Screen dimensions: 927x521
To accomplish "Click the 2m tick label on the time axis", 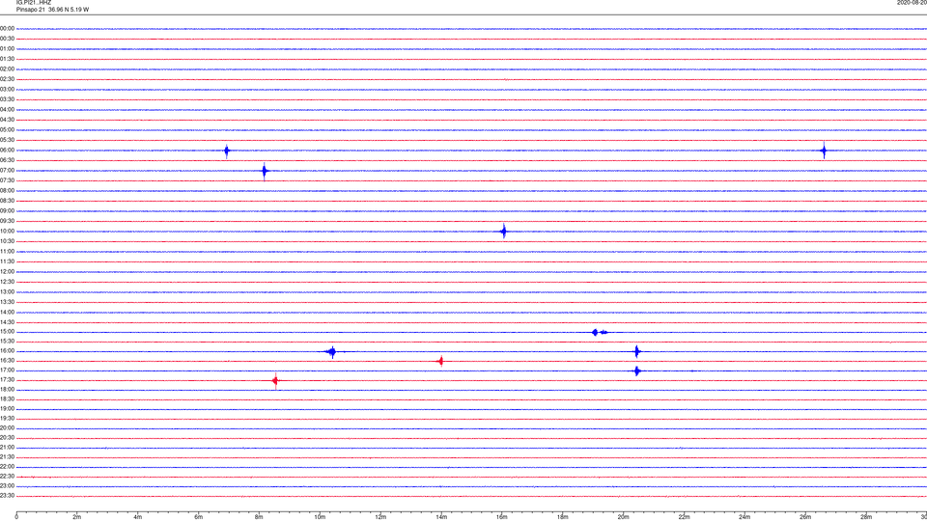I will click(x=77, y=517).
